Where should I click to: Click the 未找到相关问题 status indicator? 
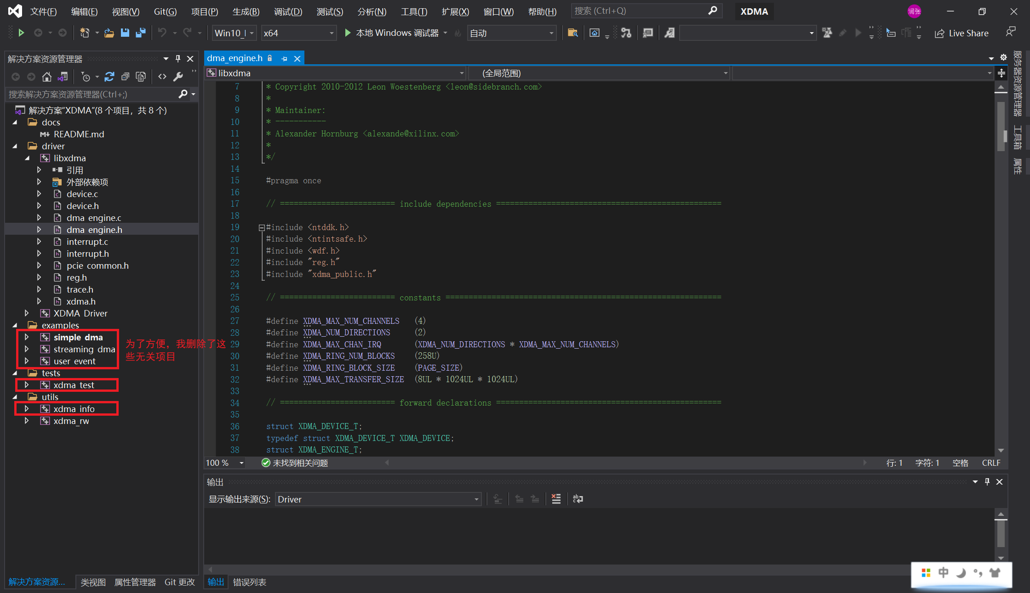(x=295, y=463)
